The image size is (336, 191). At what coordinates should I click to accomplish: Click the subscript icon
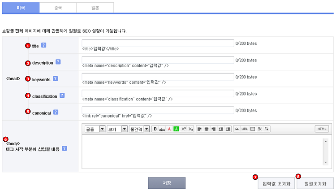click(x=190, y=129)
